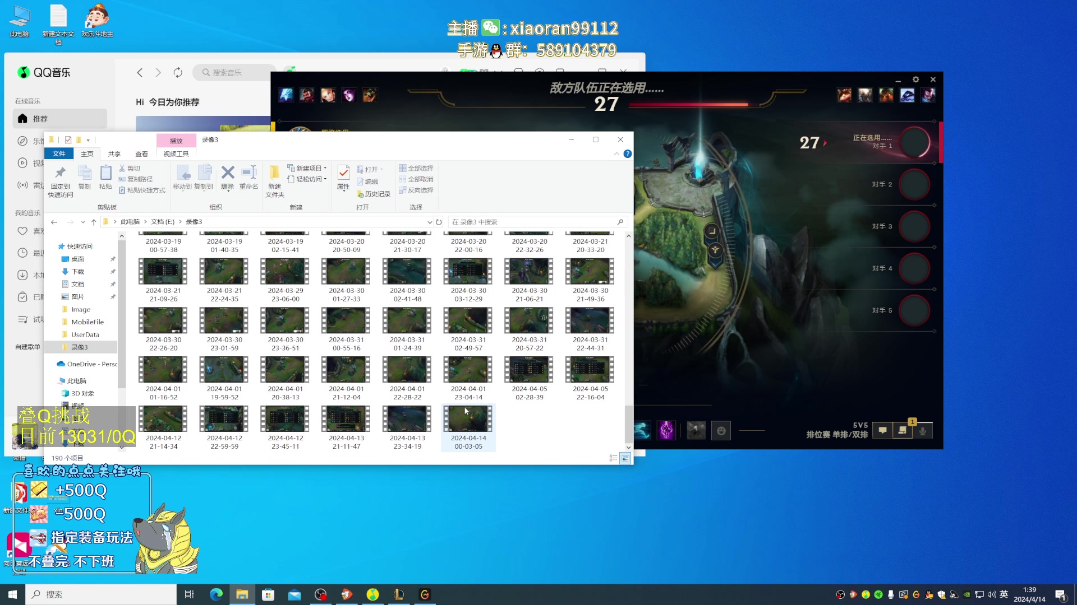Open File Explorer help (blue question mark)

pos(628,154)
